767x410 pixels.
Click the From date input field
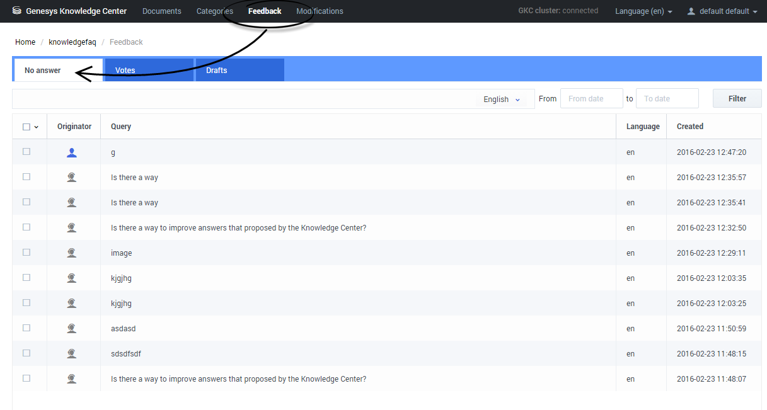591,98
